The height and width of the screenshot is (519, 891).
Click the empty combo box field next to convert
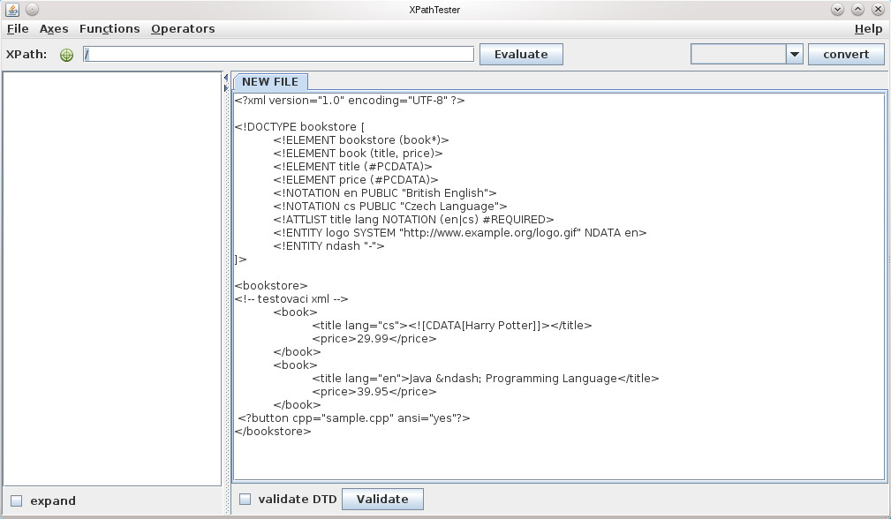[x=739, y=55]
